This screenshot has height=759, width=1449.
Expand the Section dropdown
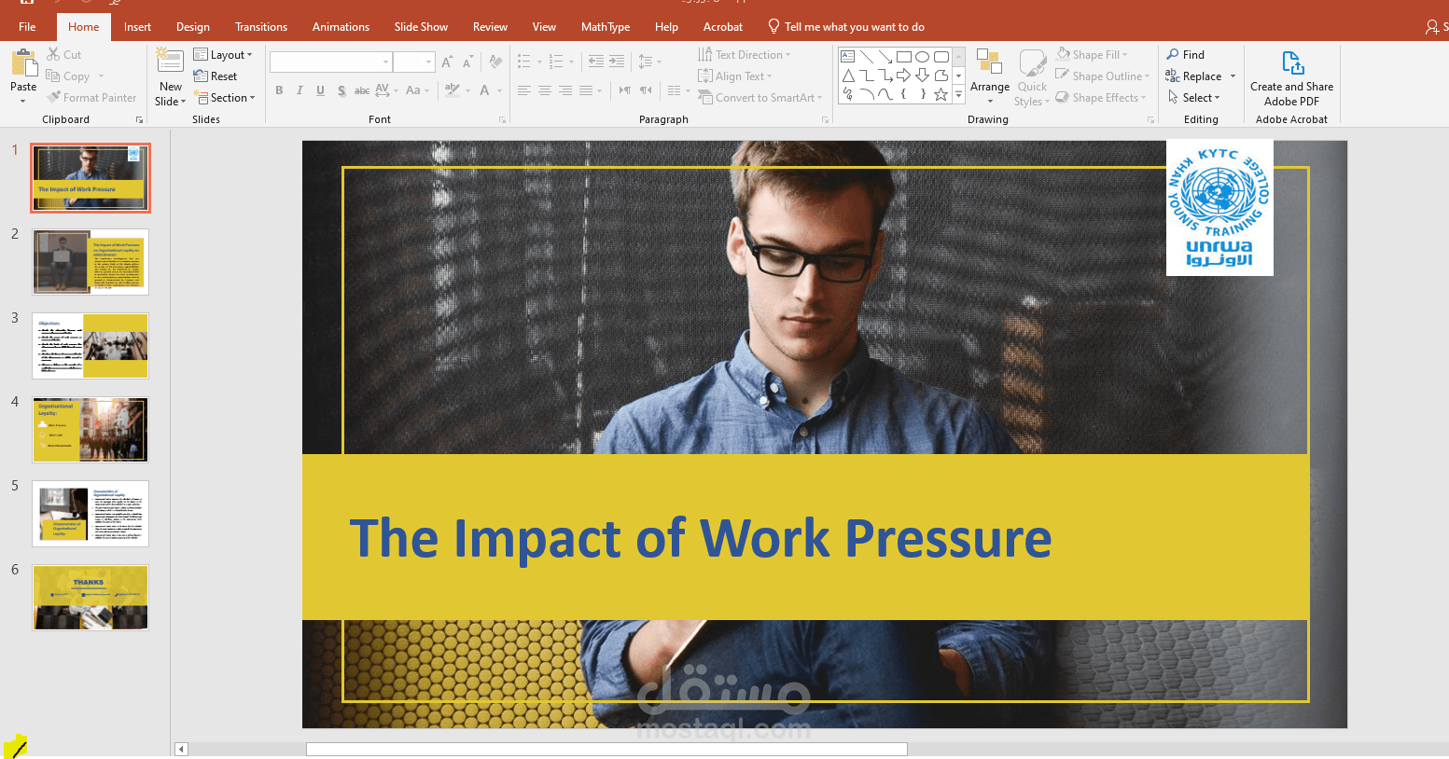point(225,98)
